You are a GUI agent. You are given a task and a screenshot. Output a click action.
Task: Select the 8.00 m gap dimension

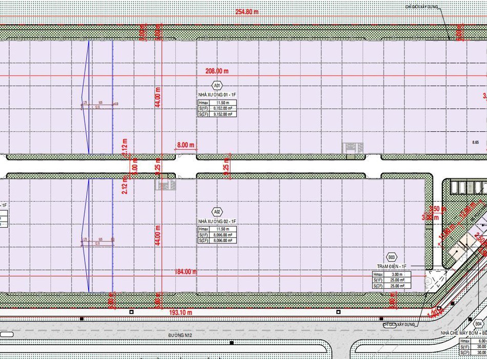186,145
